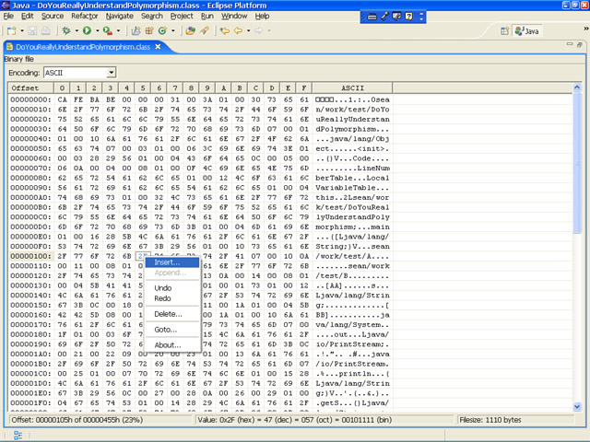590x442 pixels.
Task: Click New Java Project icon
Action: pos(136,30)
